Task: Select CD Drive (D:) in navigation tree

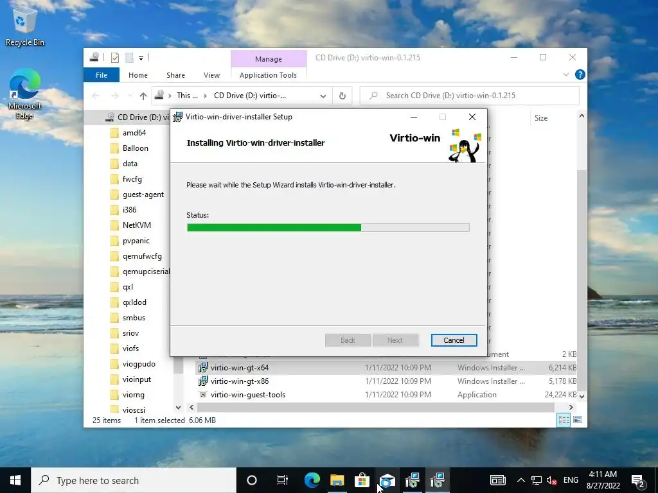Action: click(x=138, y=117)
